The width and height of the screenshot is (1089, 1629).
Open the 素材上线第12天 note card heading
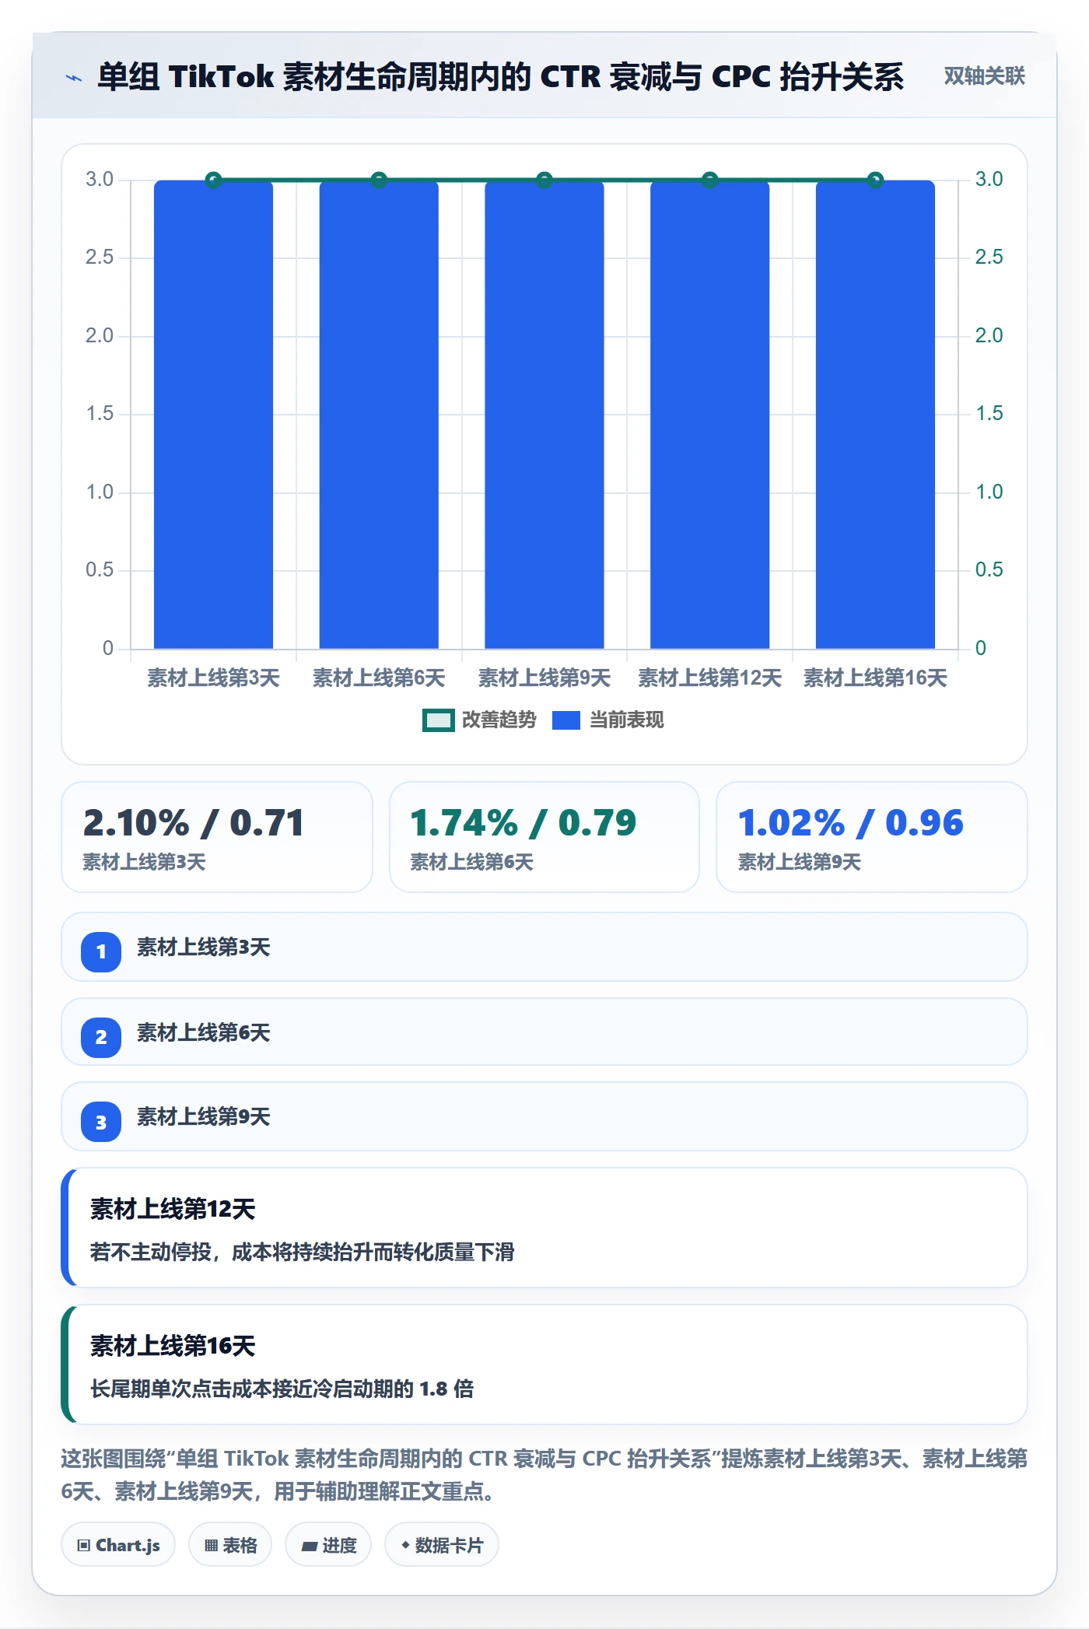click(x=173, y=1209)
